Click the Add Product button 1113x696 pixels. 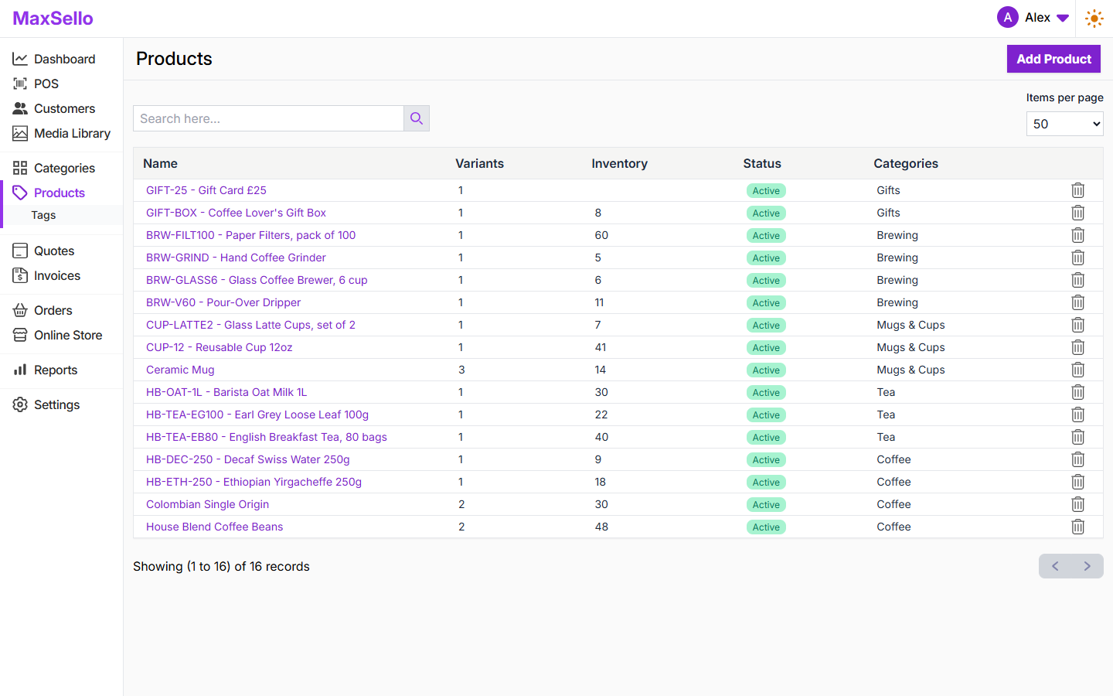[x=1053, y=59]
